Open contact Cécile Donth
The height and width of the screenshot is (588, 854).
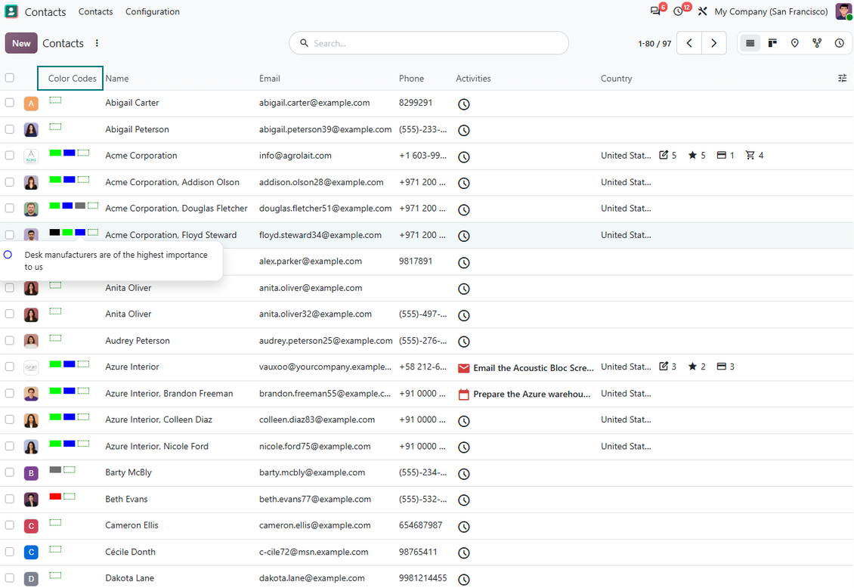[x=130, y=552]
